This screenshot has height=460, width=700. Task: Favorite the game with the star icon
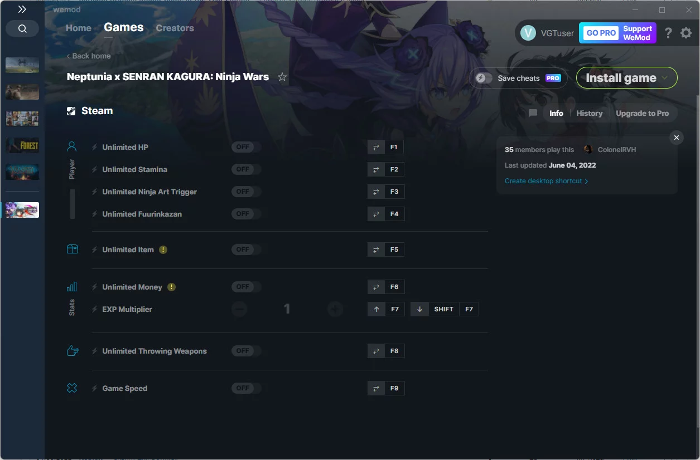282,77
